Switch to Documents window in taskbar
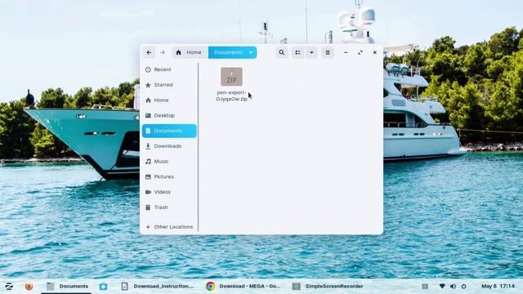523x294 pixels. (67, 286)
